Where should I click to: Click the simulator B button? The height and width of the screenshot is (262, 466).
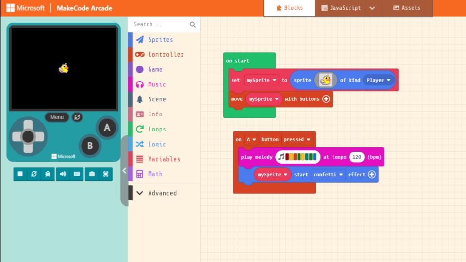[90, 146]
